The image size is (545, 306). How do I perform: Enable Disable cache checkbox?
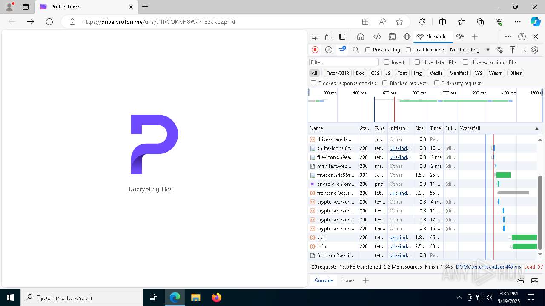point(408,50)
